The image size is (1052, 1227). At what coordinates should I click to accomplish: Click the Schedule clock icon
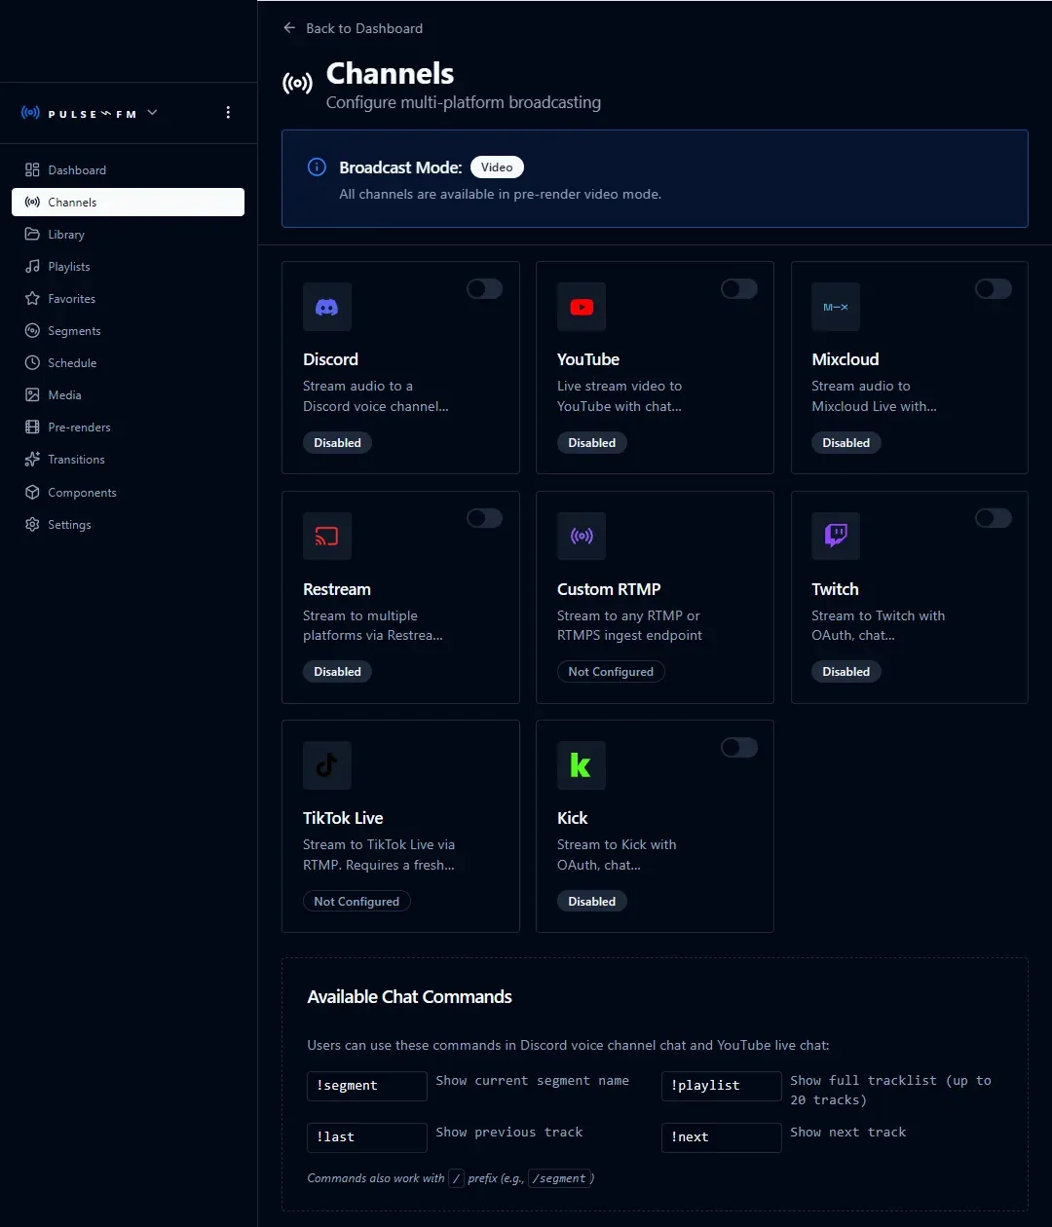32,362
